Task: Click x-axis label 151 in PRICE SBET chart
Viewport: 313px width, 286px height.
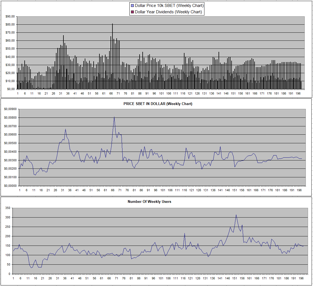Action: [x=235, y=190]
